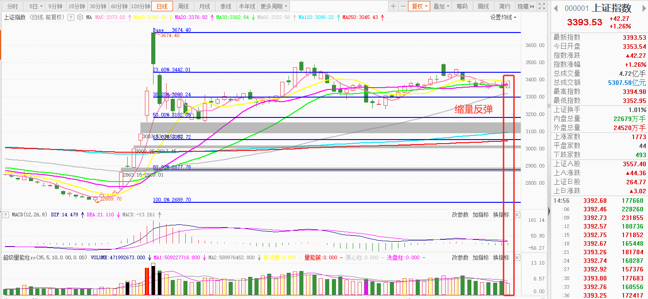
Task: Toggle fullscreen chart icon
Action: 542,6
